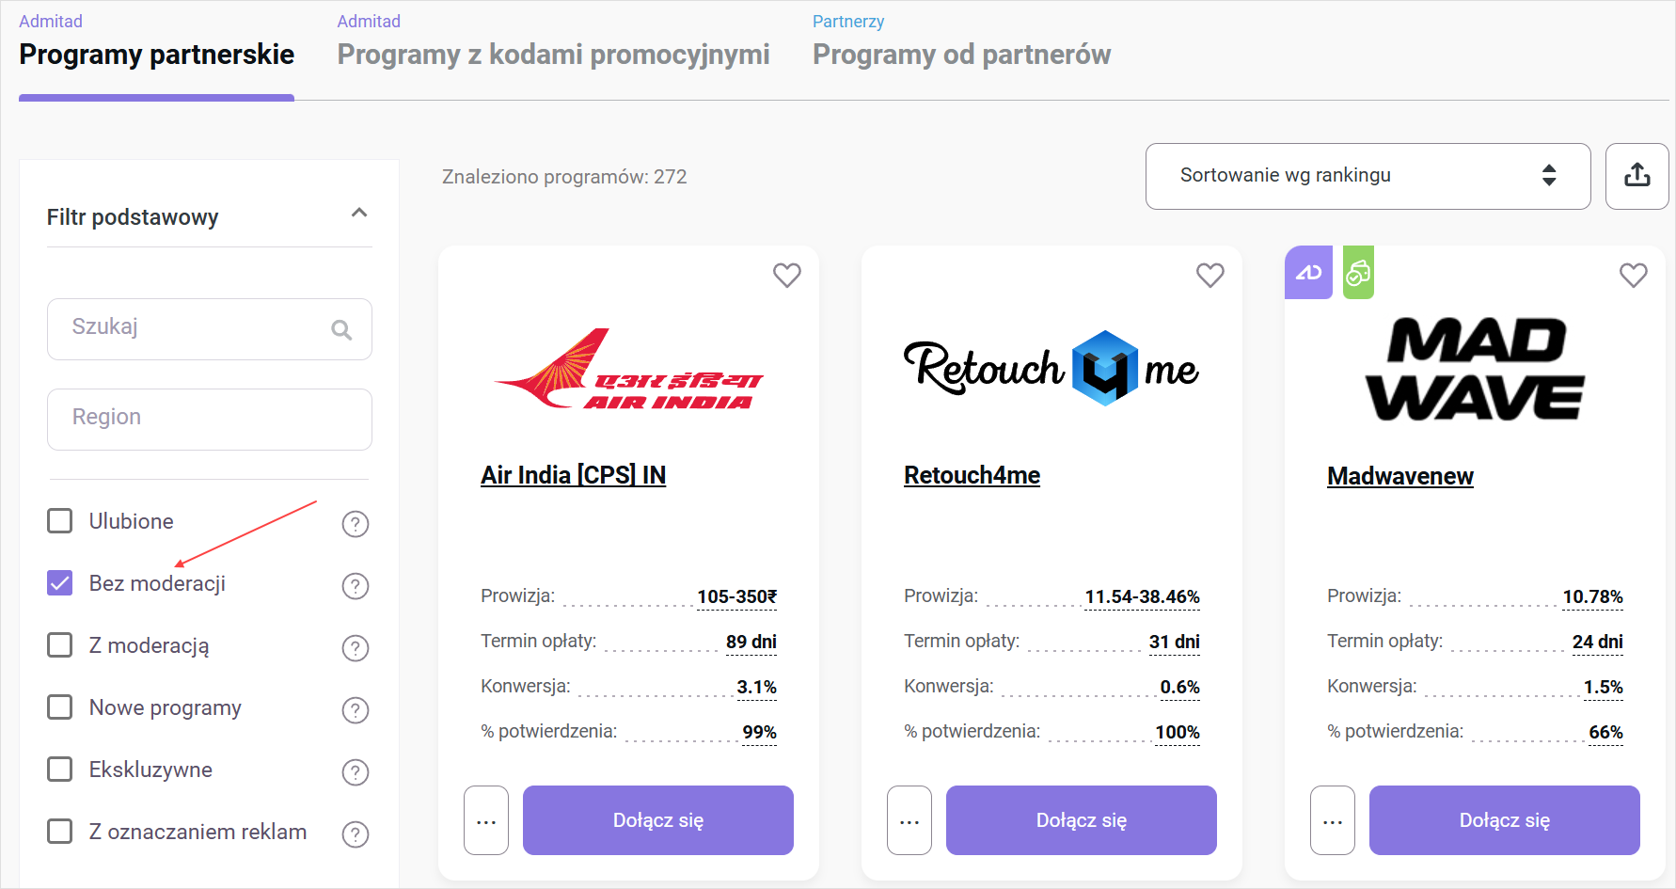Image resolution: width=1676 pixels, height=889 pixels.
Task: Switch to Programy z kodami promocyjnymi tab
Action: 553,55
